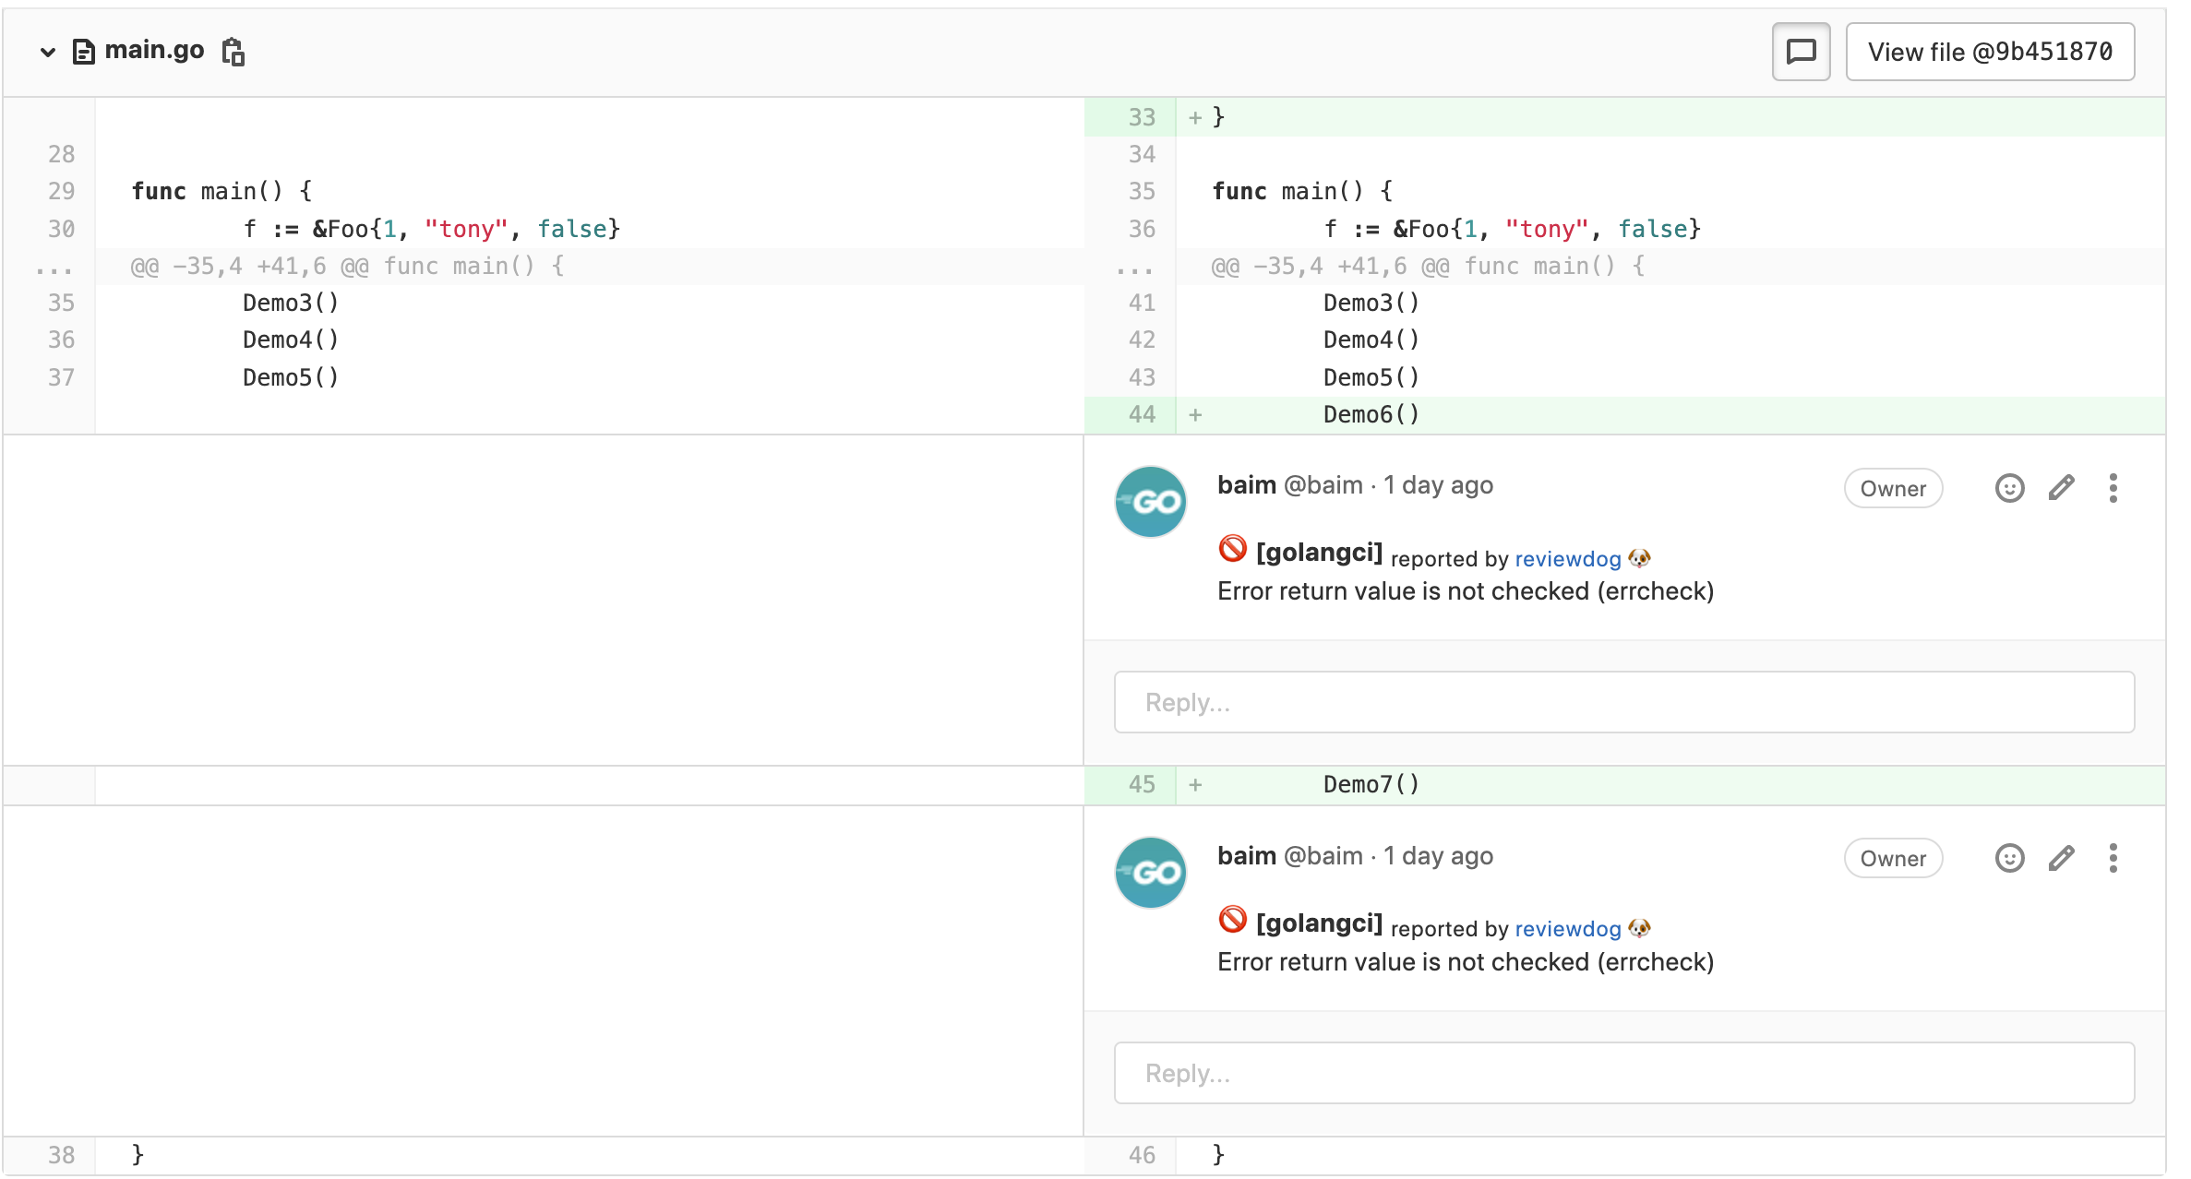2191x1179 pixels.
Task: Click the main.go file icon
Action: 84,52
